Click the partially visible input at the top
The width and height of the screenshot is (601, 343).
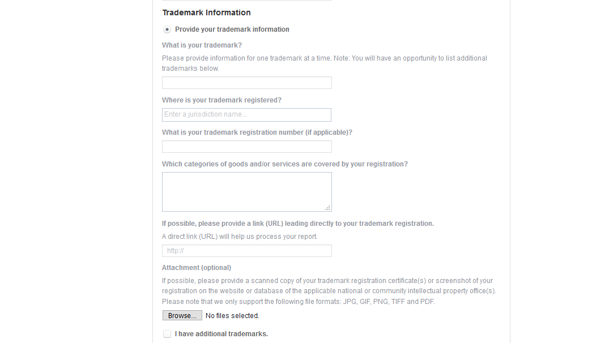[x=246, y=1]
